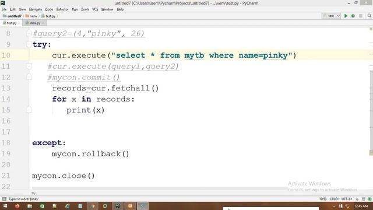Toggle tool windows icon in status bar corner
Viewport: 373px width, 210px height.
coord(4,199)
